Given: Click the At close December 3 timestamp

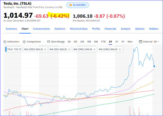Looking at the screenshot, I should pos(22,21).
